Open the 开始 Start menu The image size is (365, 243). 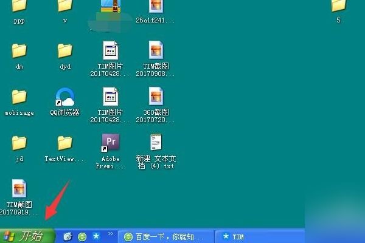point(27,236)
